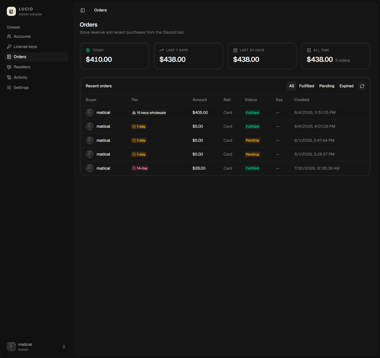Click the Orders receipt icon in sidebar
The image size is (380, 358).
(9, 57)
